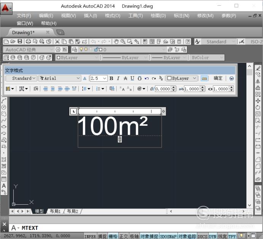Click the Cut scissors icon
The height and width of the screenshot is (239, 263).
[x=57, y=42]
